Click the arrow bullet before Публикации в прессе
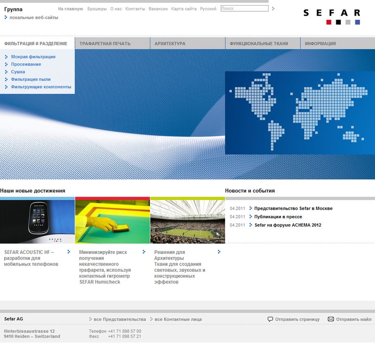This screenshot has width=375, height=343. [x=250, y=217]
